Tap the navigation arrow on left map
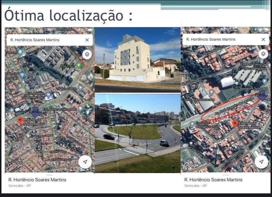Image resolution: width=272 pixels, height=197 pixels. click(85, 162)
